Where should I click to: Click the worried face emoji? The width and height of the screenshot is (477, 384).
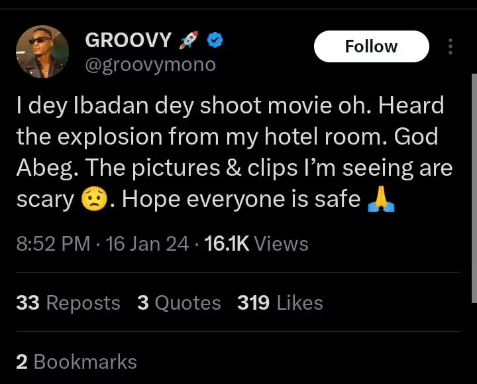click(93, 199)
